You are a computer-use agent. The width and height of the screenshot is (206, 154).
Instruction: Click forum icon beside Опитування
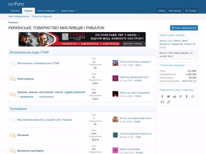pos(12,79)
